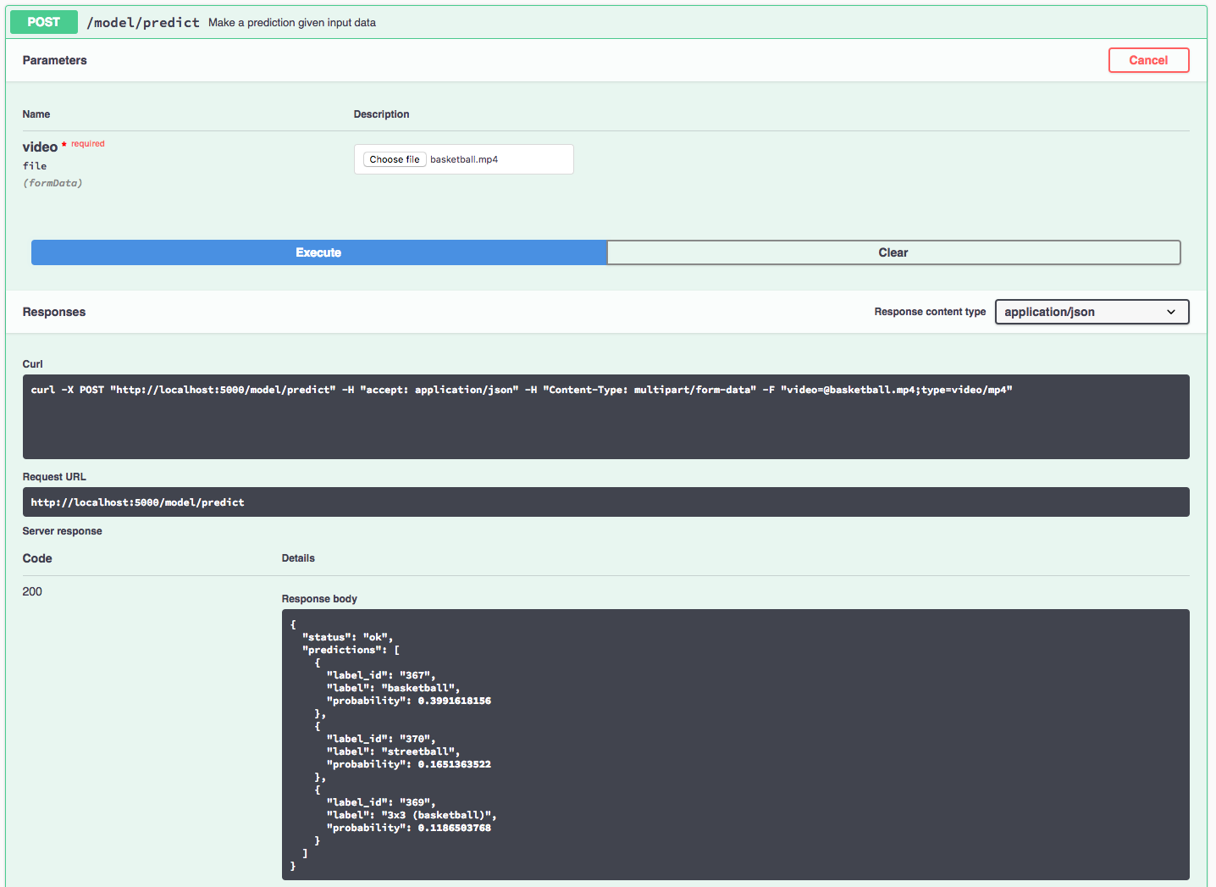This screenshot has height=887, width=1216.
Task: Click the Clear button
Action: point(893,252)
